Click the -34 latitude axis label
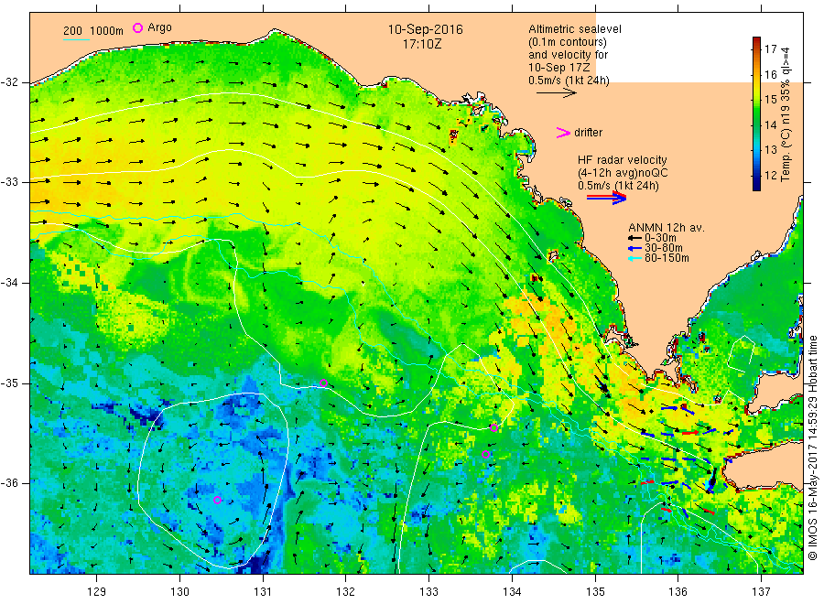The image size is (824, 604). point(9,283)
